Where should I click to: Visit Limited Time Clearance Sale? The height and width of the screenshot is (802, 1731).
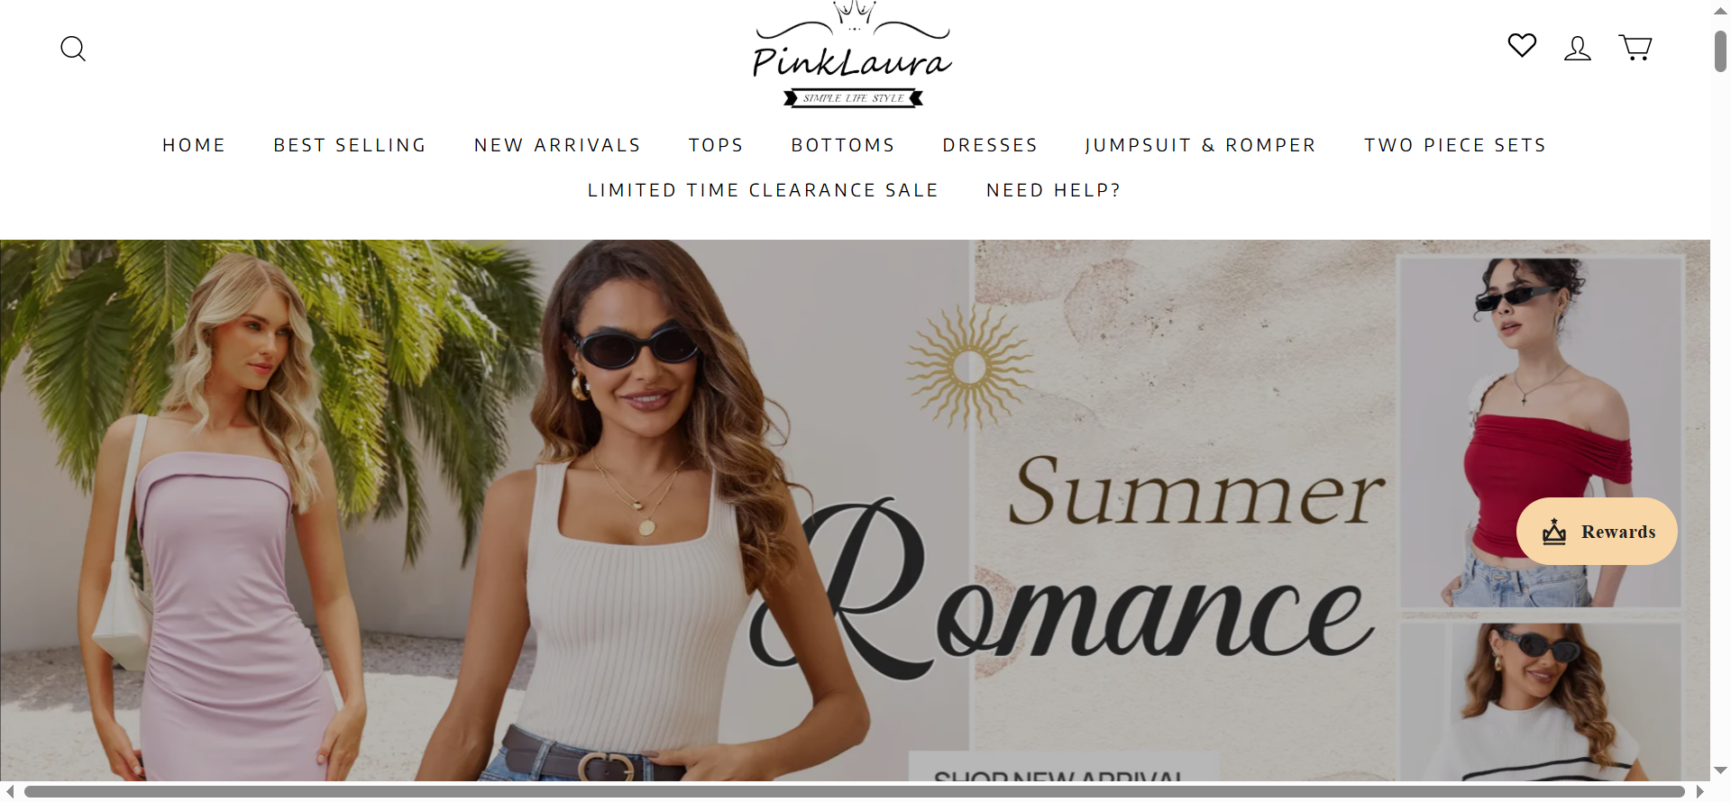pyautogui.click(x=763, y=190)
